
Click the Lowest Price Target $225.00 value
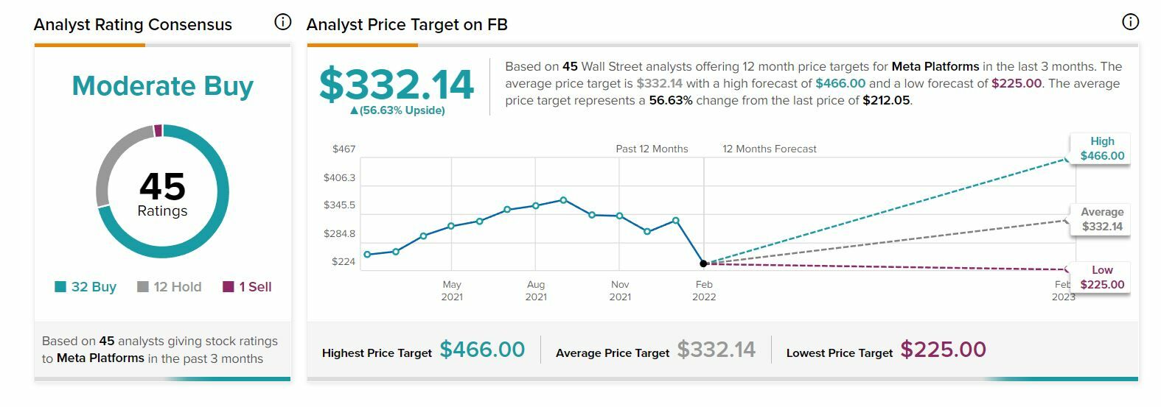pyautogui.click(x=943, y=350)
